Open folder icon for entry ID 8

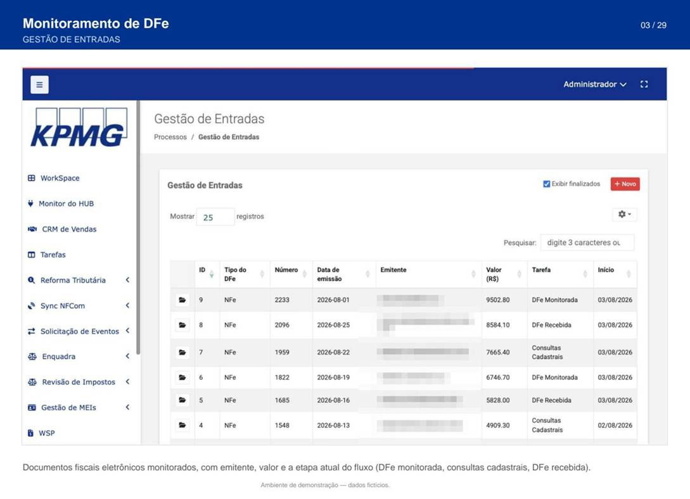pos(182,325)
